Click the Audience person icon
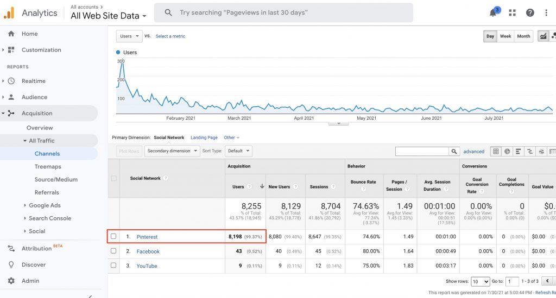The height and width of the screenshot is (298, 556). click(x=11, y=97)
